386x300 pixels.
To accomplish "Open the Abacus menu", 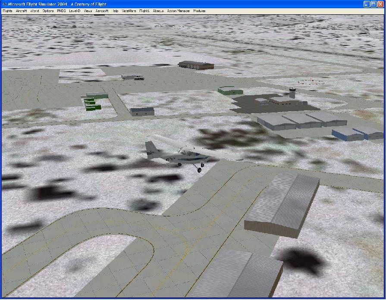I will (158, 11).
